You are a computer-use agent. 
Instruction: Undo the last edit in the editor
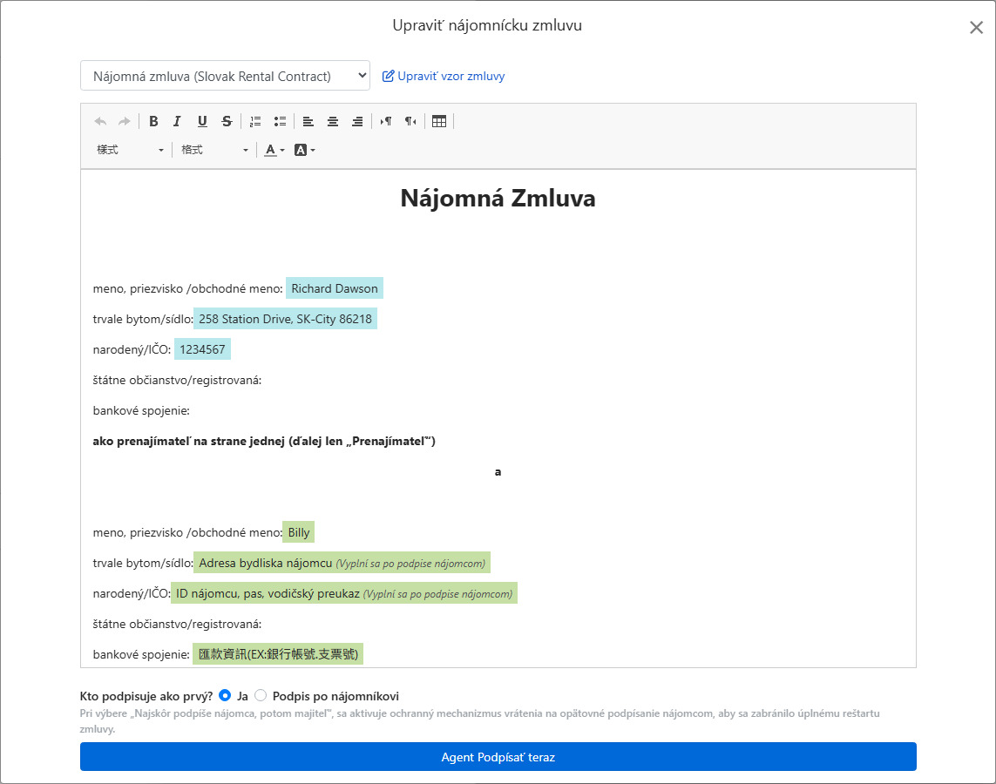[x=100, y=121]
